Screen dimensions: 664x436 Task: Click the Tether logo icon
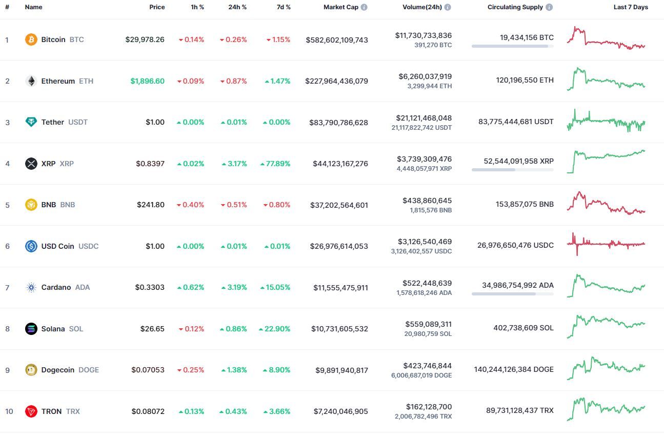(x=31, y=122)
